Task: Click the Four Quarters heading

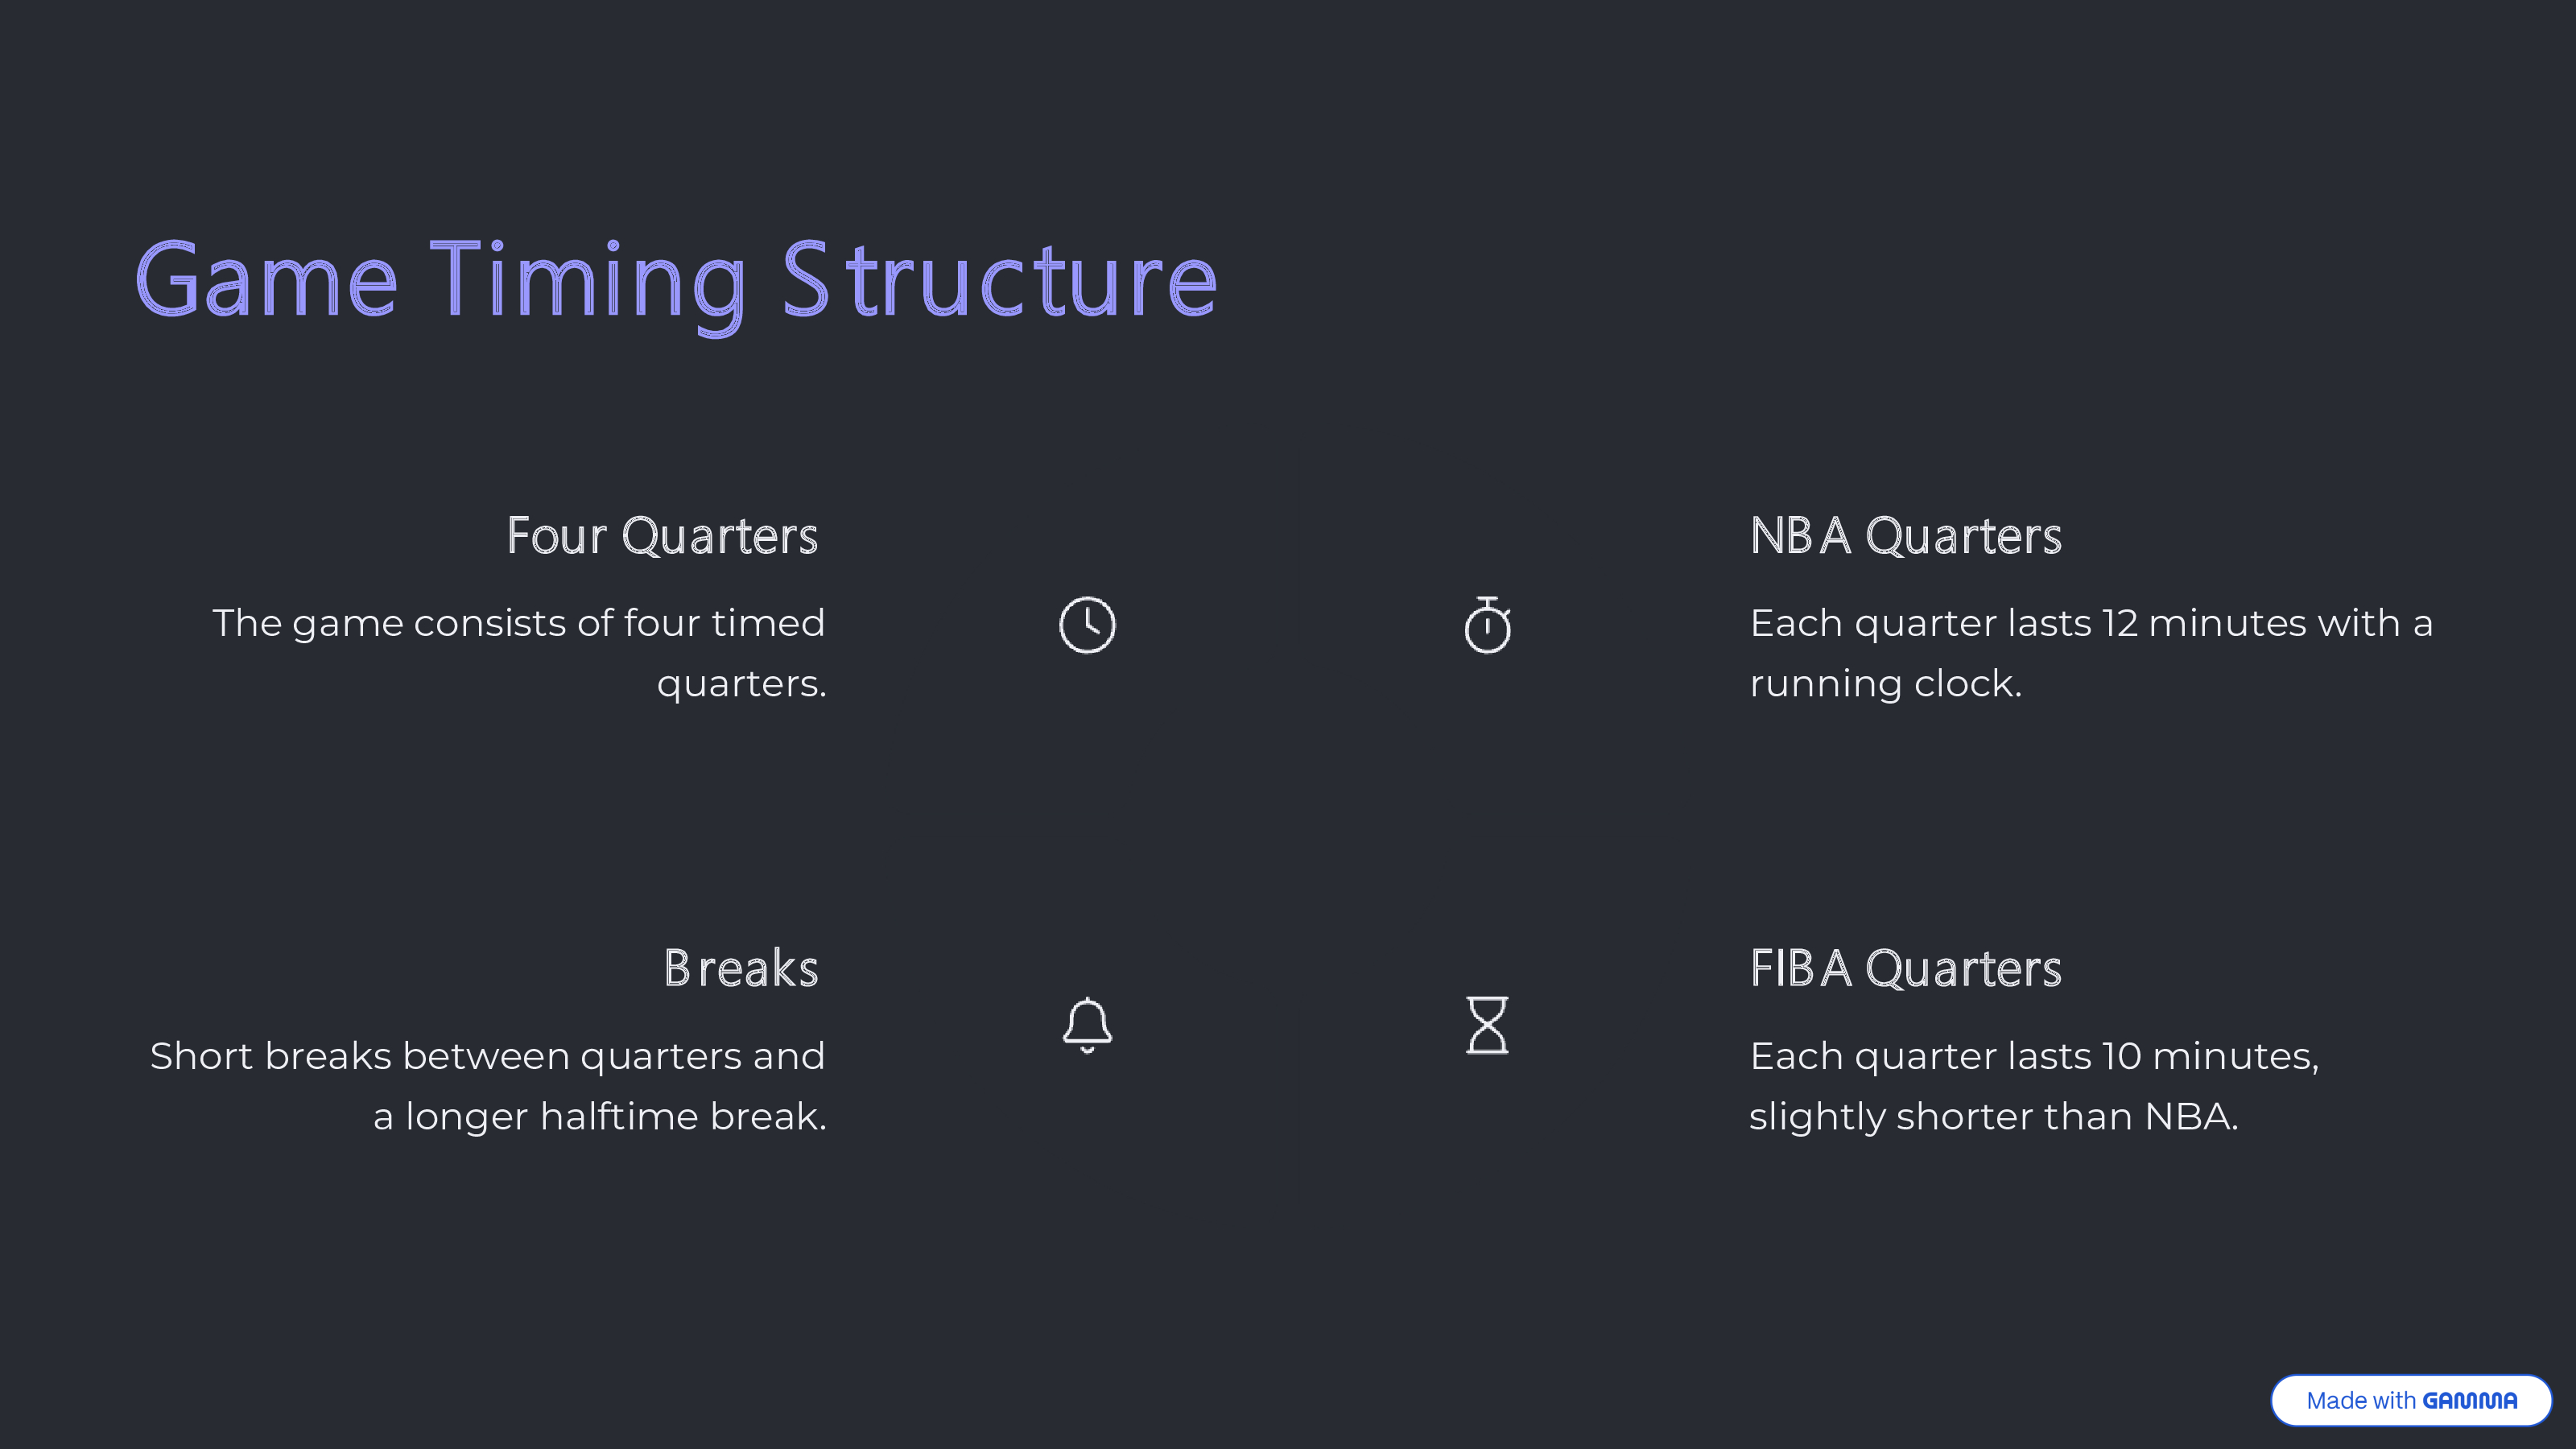Action: pos(662,535)
